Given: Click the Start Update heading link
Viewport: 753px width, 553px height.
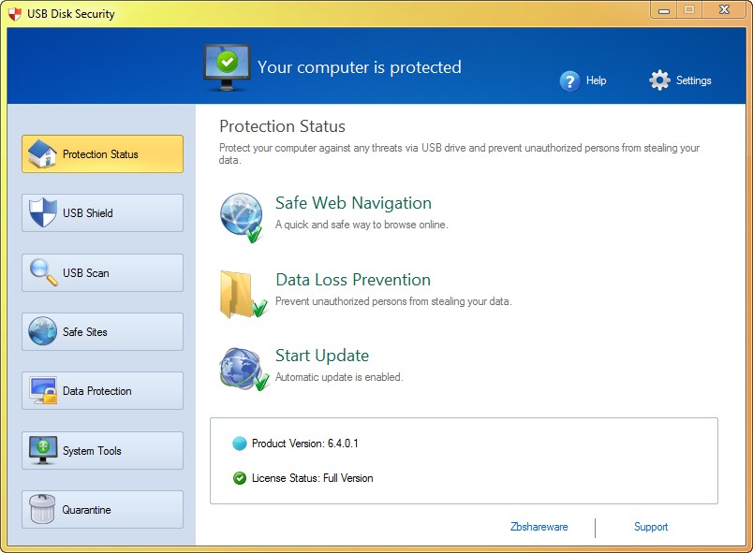Looking at the screenshot, I should tap(322, 356).
